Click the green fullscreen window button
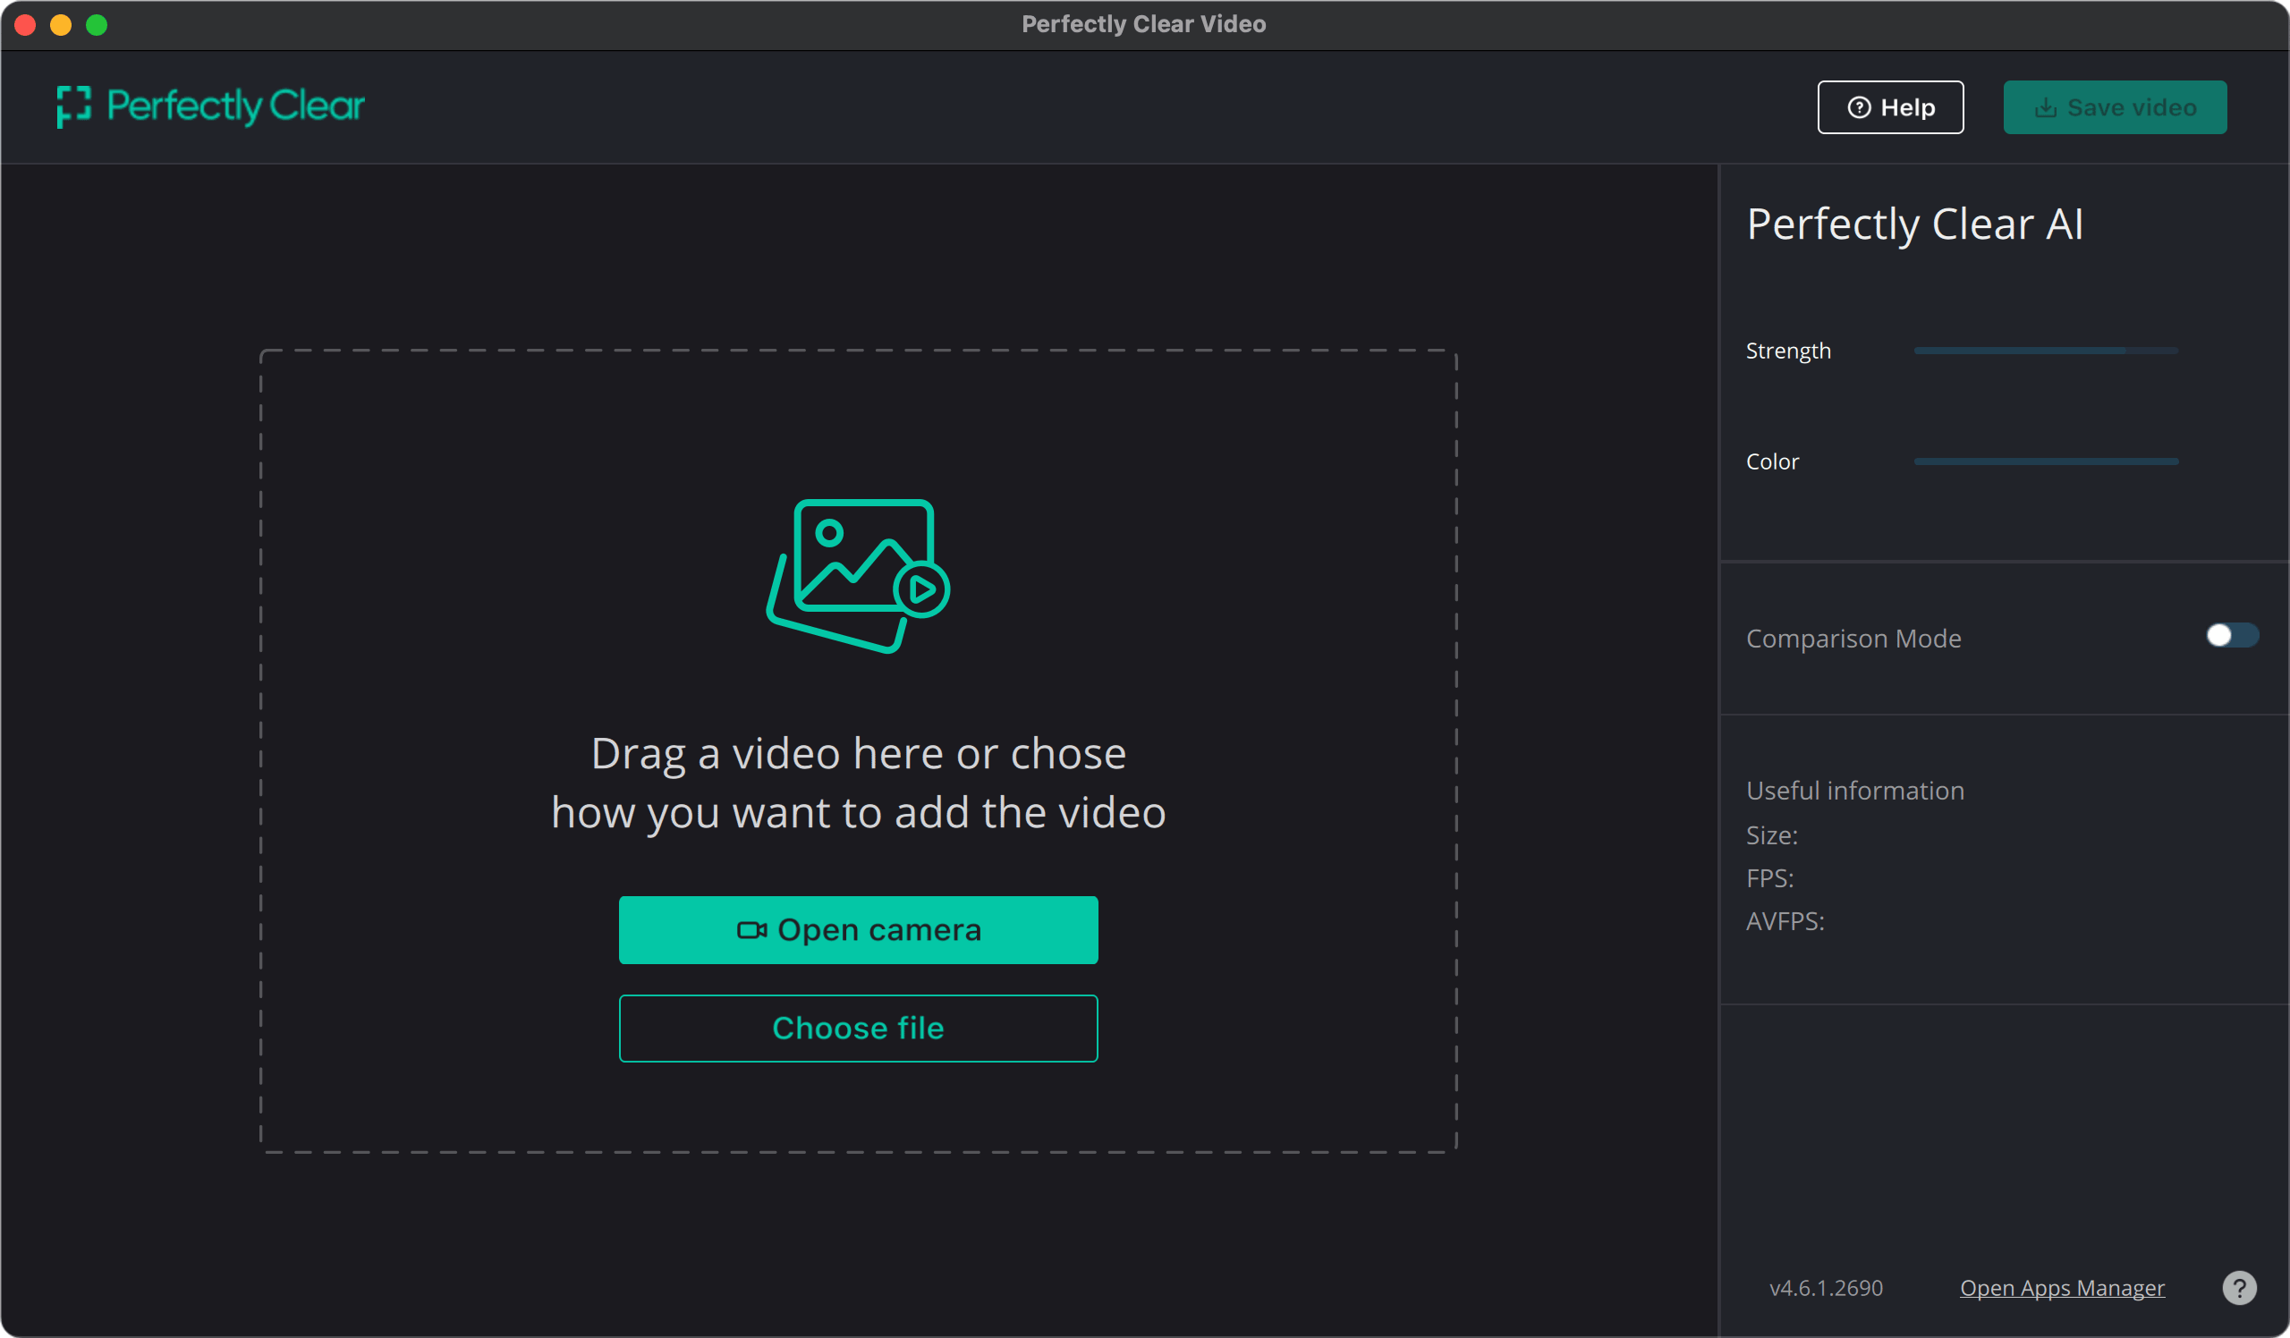This screenshot has width=2290, height=1338. (97, 24)
